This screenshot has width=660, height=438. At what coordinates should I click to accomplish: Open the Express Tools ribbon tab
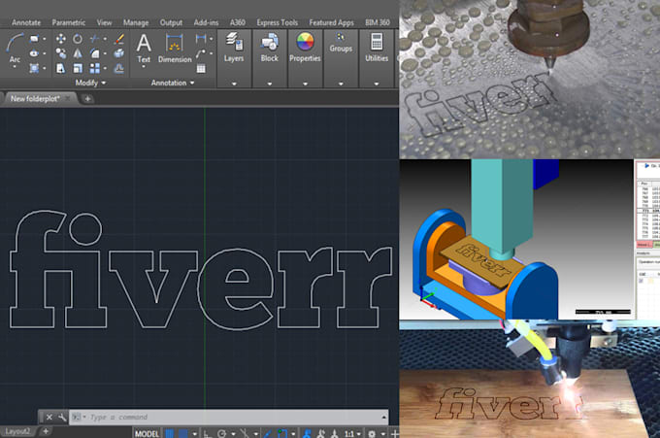[278, 22]
